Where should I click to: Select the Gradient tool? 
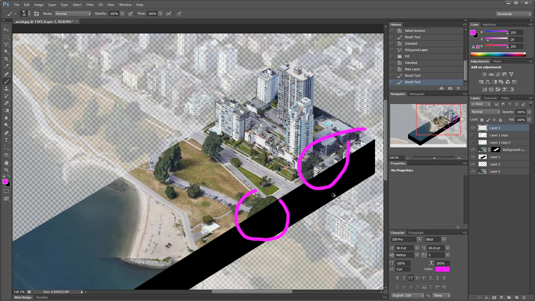pyautogui.click(x=6, y=111)
